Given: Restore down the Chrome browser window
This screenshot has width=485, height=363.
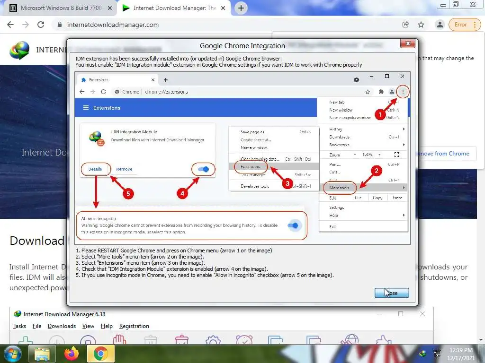Looking at the screenshot, I should (x=455, y=4).
